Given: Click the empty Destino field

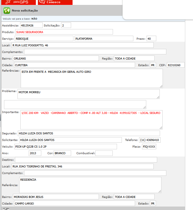Looking at the screenshot, I should 86,160.
